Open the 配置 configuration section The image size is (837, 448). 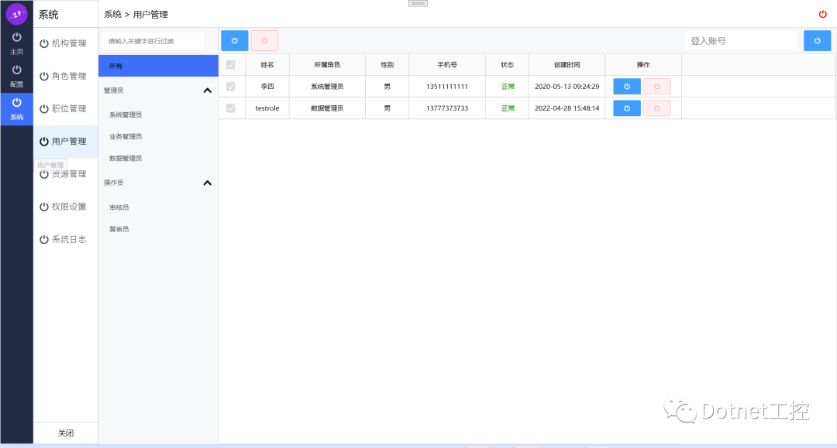pyautogui.click(x=16, y=76)
